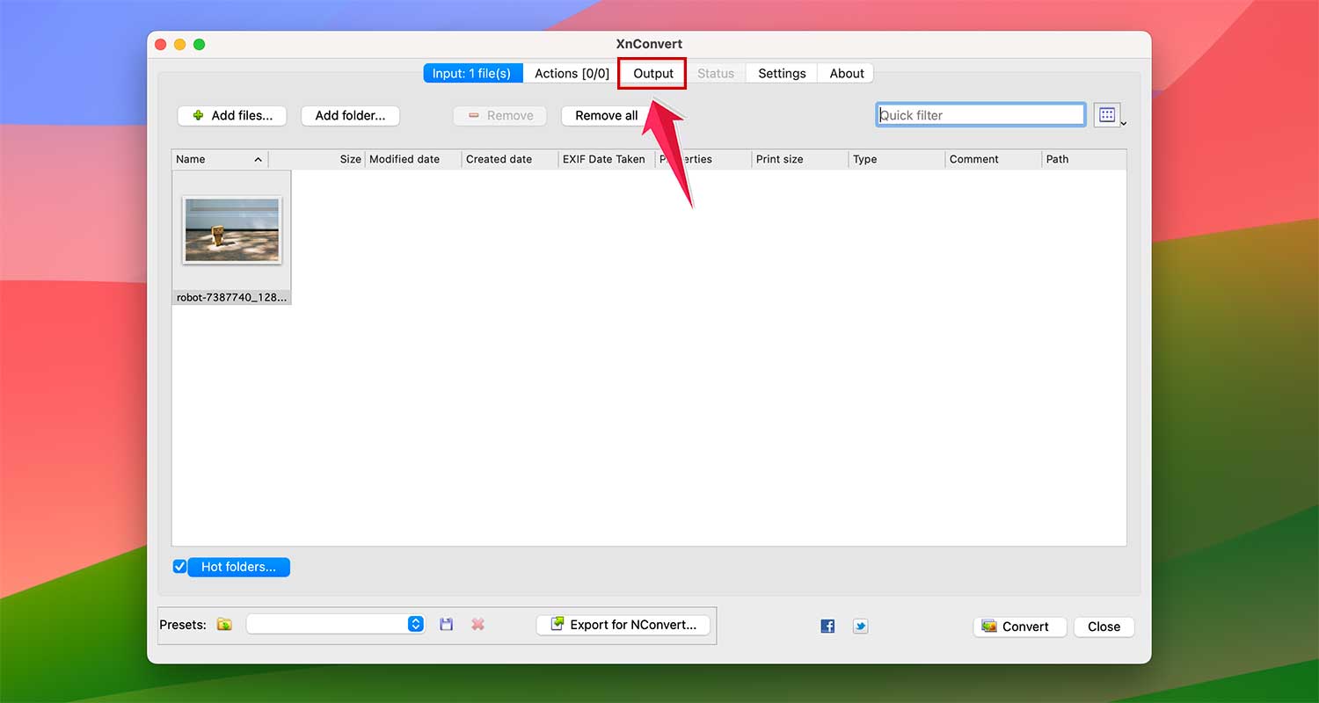
Task: Click the Add folder button
Action: click(x=350, y=115)
